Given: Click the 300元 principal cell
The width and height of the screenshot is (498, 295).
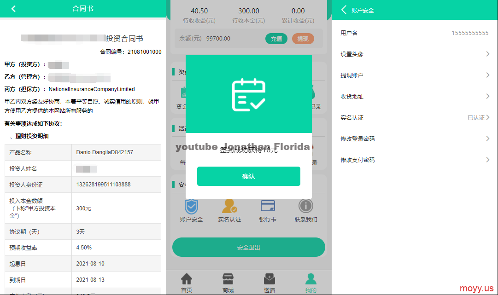Looking at the screenshot, I should [116, 208].
